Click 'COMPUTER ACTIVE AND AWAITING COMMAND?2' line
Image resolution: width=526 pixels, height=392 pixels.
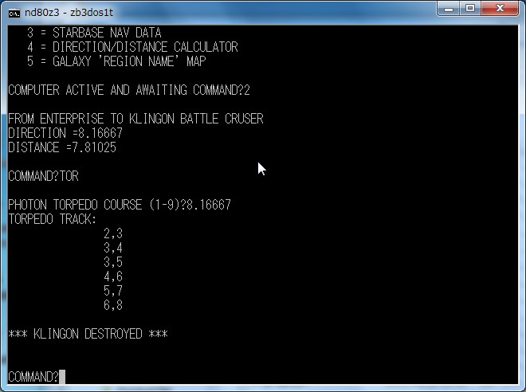pyautogui.click(x=129, y=90)
